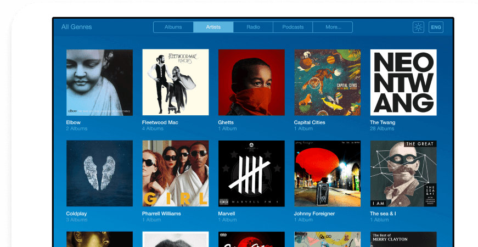Click '1 Album' under Capital Cities

click(x=303, y=128)
